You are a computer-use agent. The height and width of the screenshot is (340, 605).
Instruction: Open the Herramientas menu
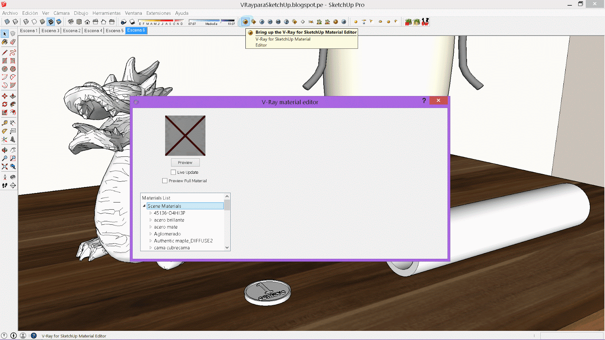[107, 13]
